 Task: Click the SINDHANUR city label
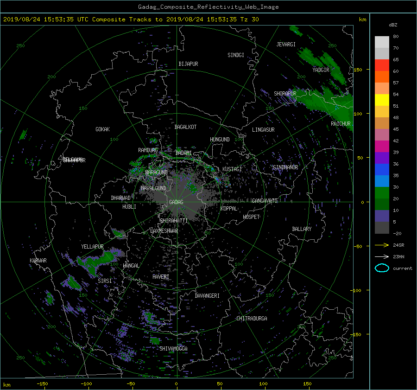(x=285, y=167)
